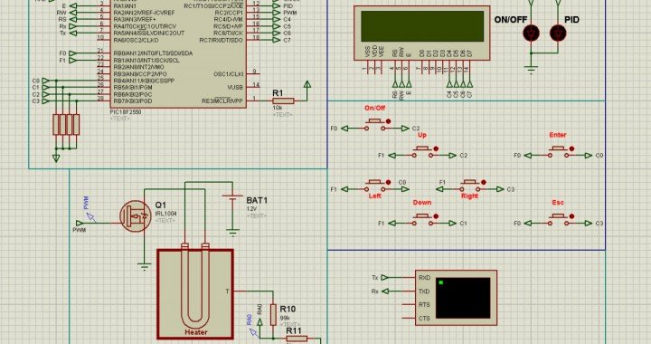The width and height of the screenshot is (651, 344).
Task: Select the R1 10k resistor
Action: (x=283, y=100)
